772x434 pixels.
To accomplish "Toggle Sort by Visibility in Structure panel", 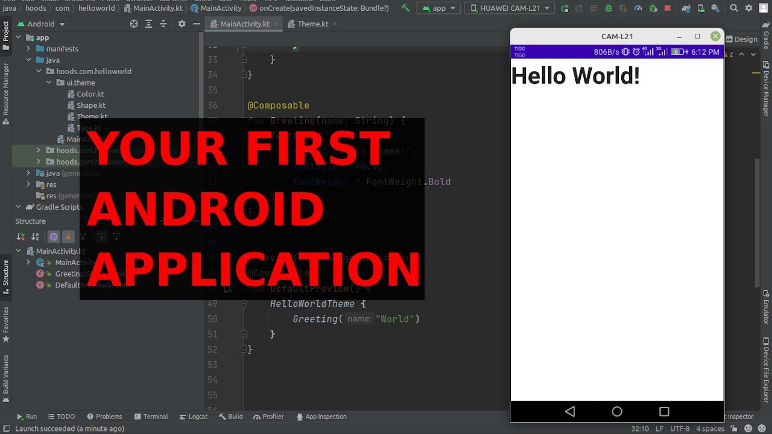I will pyautogui.click(x=21, y=237).
